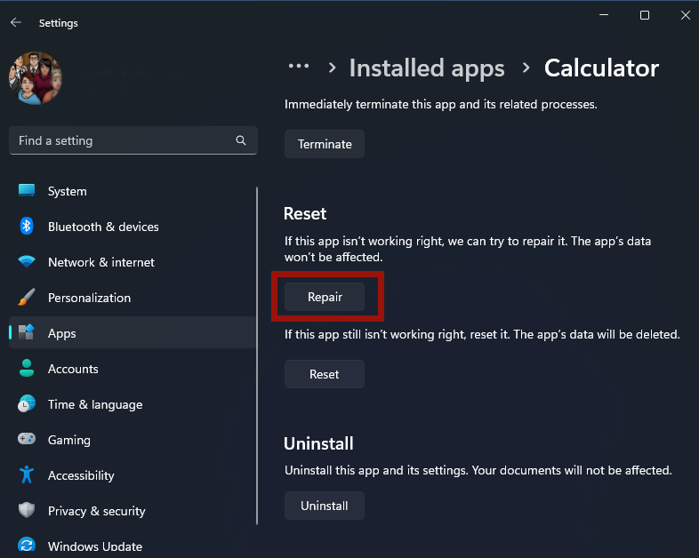Click the Privacy shield icon
The image size is (699, 558).
point(27,510)
